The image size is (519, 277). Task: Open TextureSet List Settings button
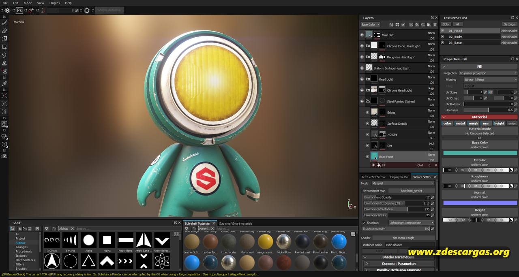point(509,24)
